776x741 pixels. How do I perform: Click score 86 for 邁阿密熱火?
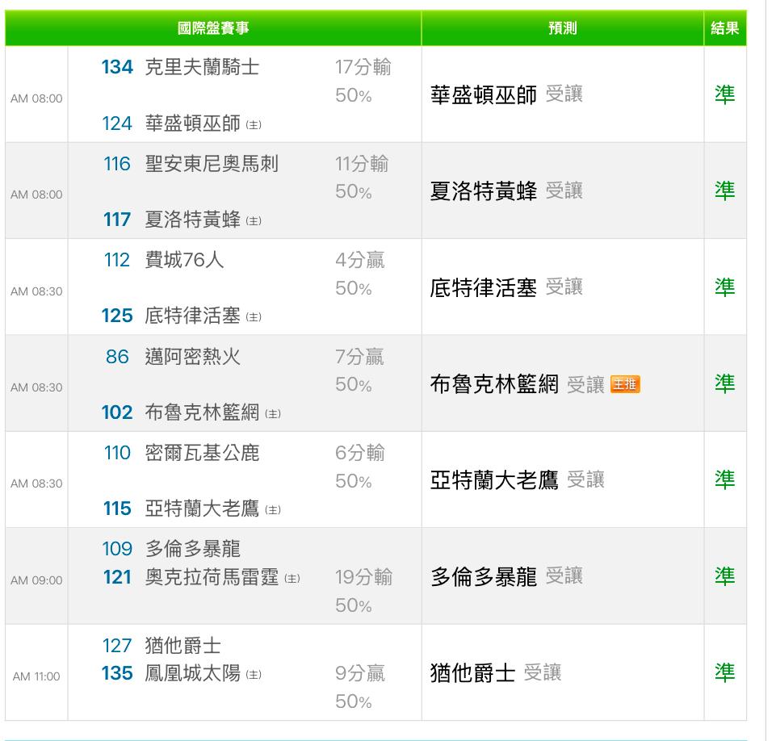pos(117,356)
